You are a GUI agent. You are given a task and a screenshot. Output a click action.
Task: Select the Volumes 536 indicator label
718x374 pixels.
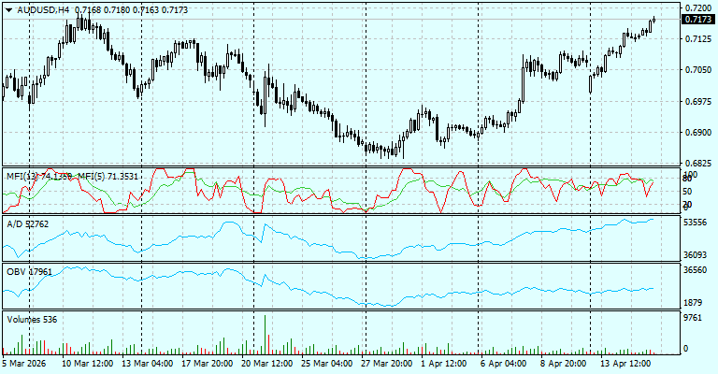pyautogui.click(x=32, y=320)
